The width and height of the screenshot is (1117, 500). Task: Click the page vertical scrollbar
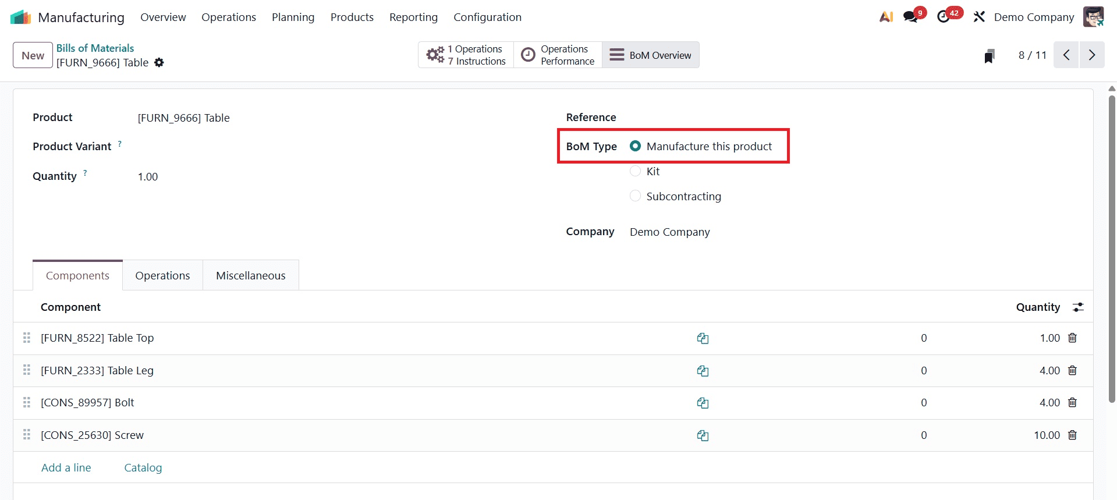point(1112,248)
